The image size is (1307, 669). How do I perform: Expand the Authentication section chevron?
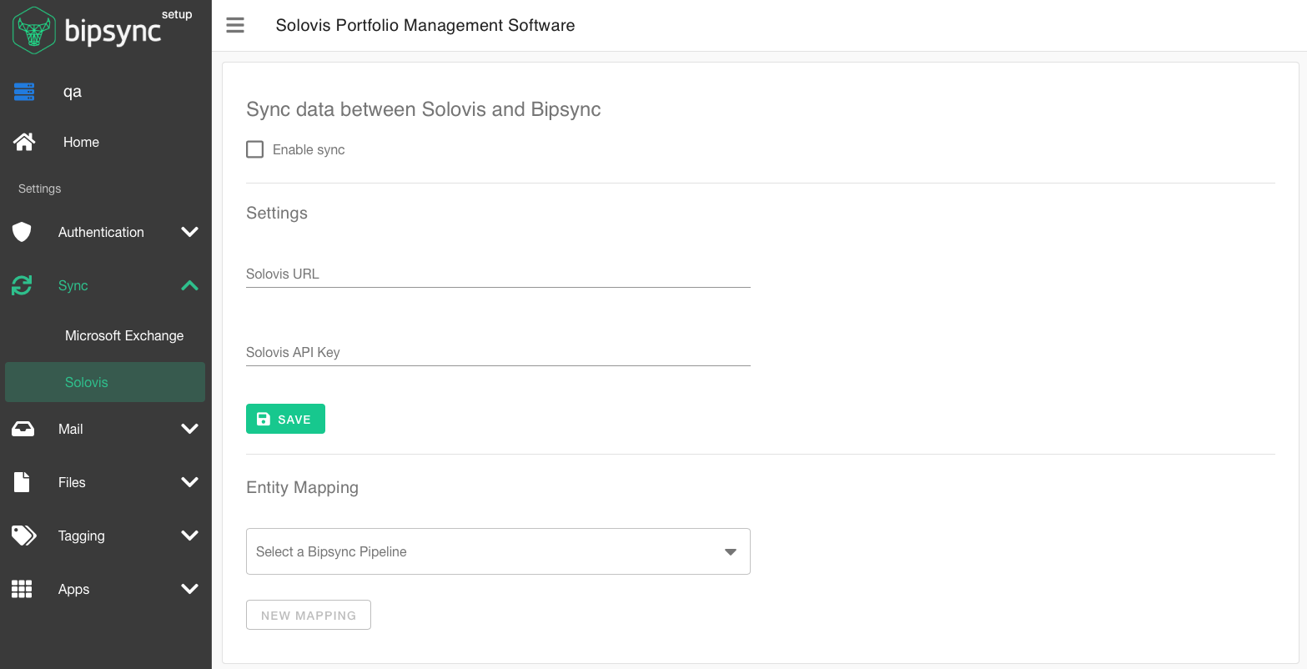pyautogui.click(x=190, y=232)
